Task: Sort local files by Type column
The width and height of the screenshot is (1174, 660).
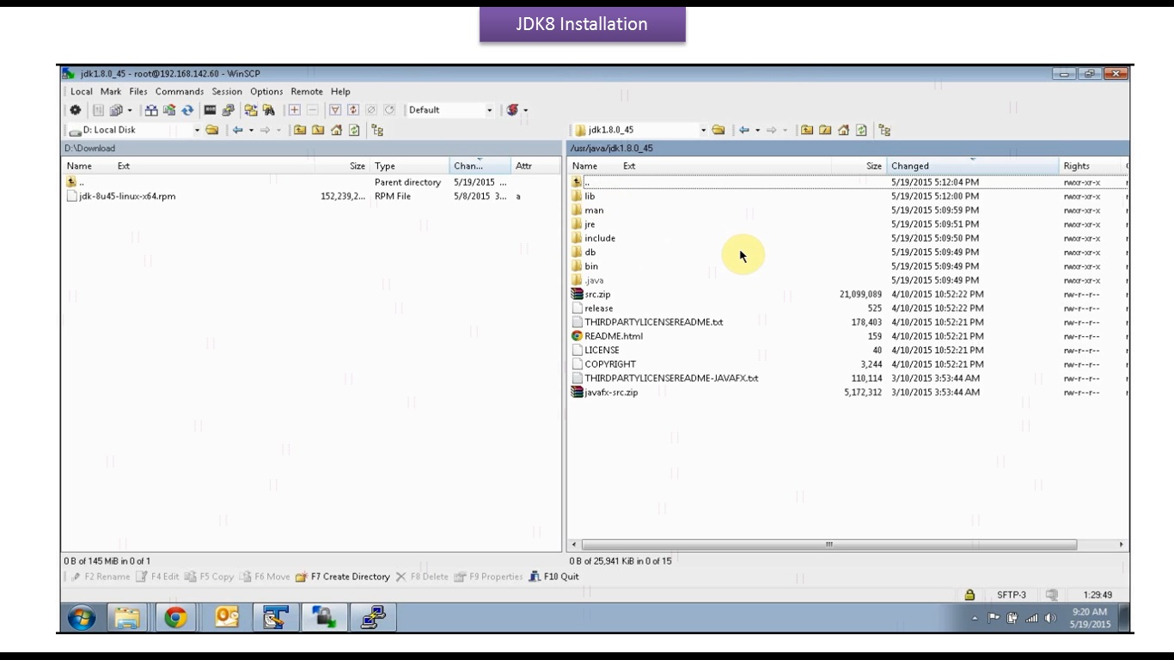Action: 411,166
